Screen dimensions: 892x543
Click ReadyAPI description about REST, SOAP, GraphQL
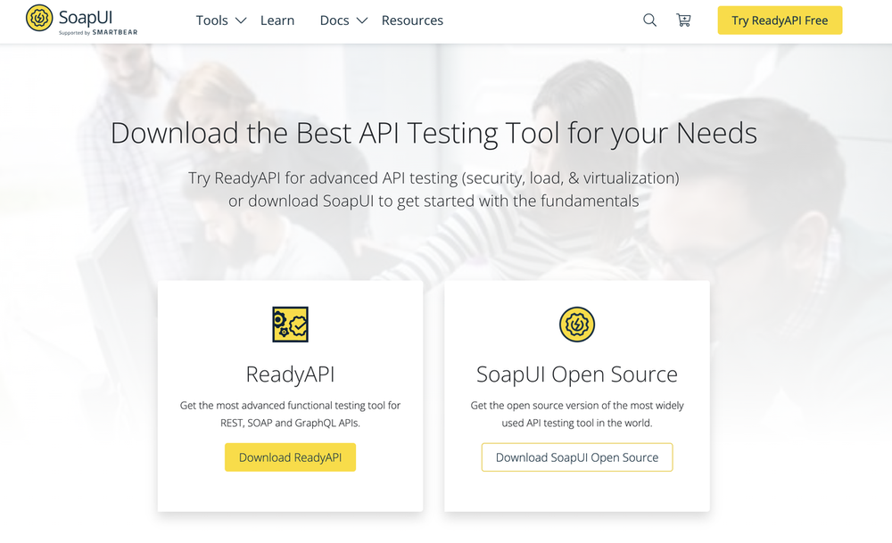pos(290,414)
